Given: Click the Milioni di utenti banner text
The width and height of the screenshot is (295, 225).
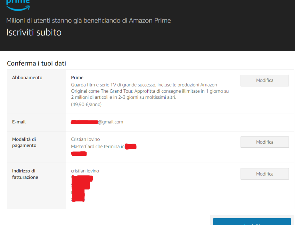Looking at the screenshot, I should pos(88,21).
